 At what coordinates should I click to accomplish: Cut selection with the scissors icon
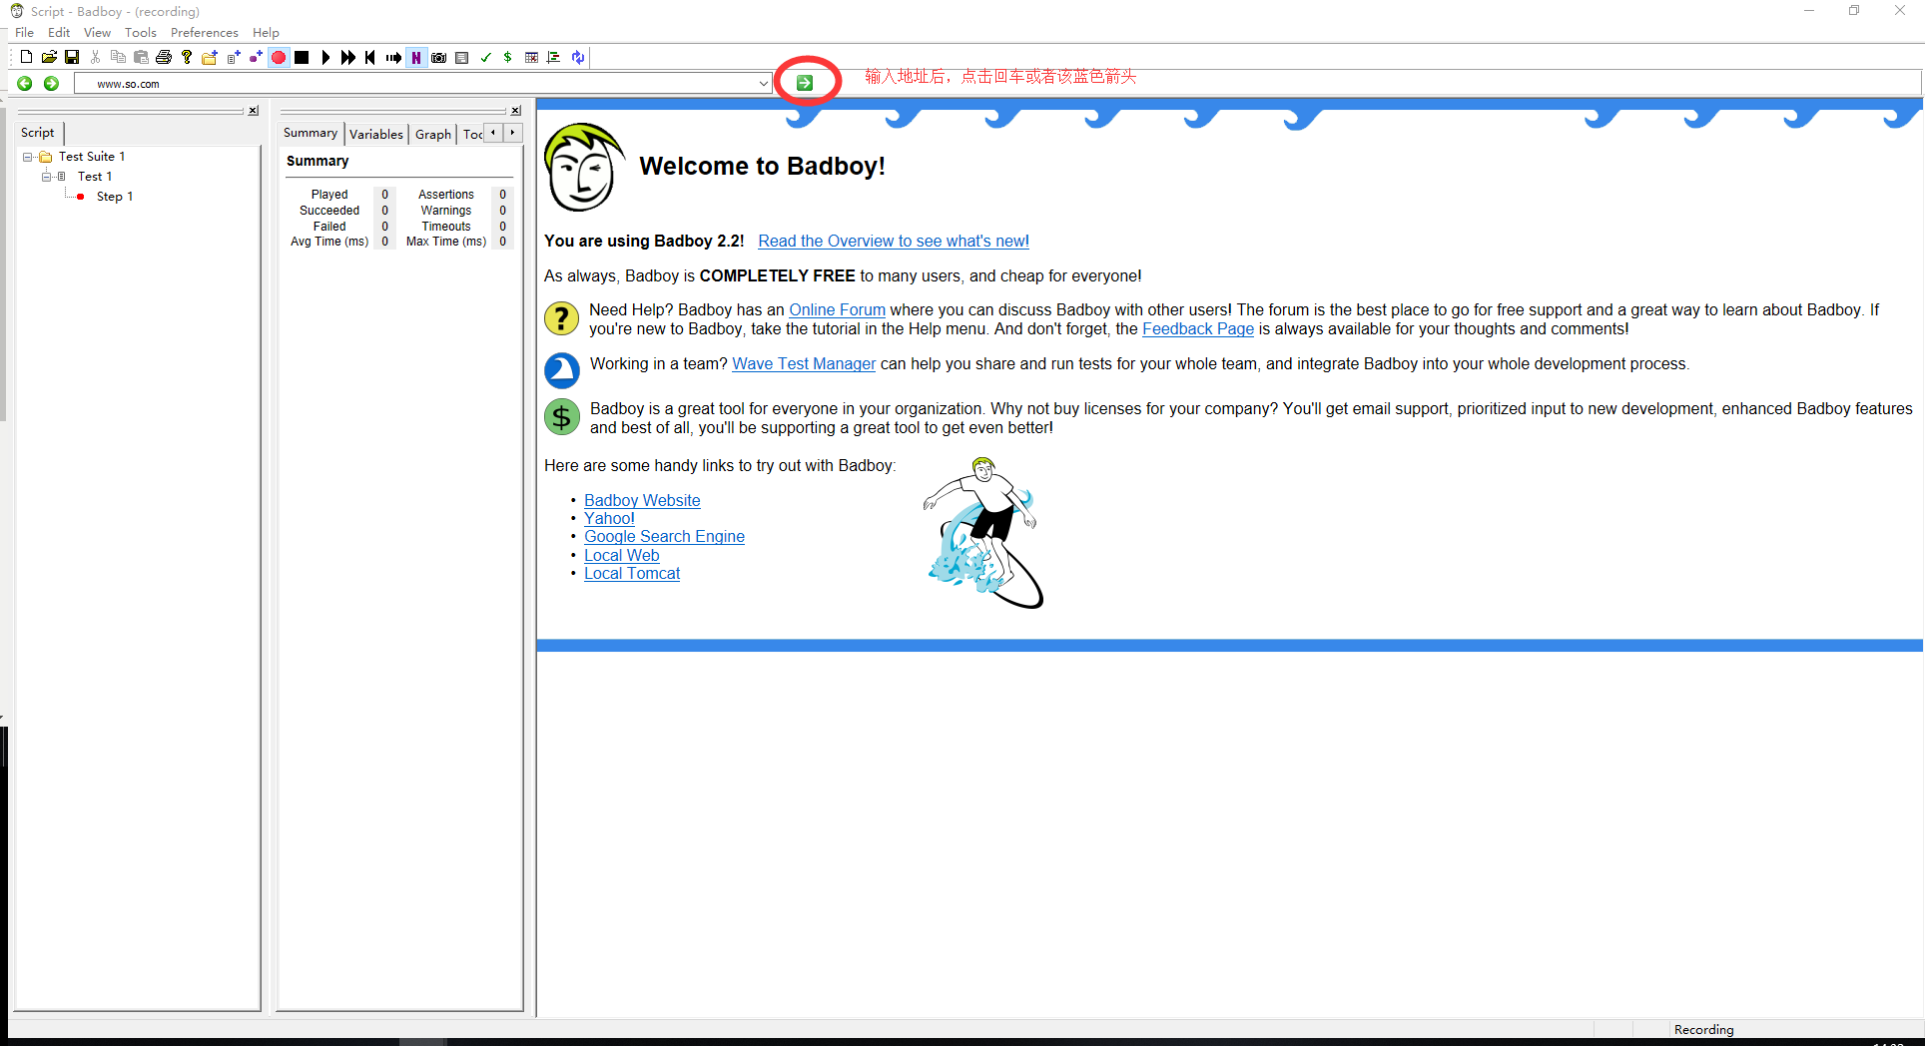96,57
